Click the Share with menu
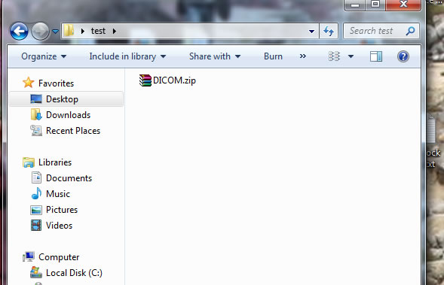 [x=215, y=56]
